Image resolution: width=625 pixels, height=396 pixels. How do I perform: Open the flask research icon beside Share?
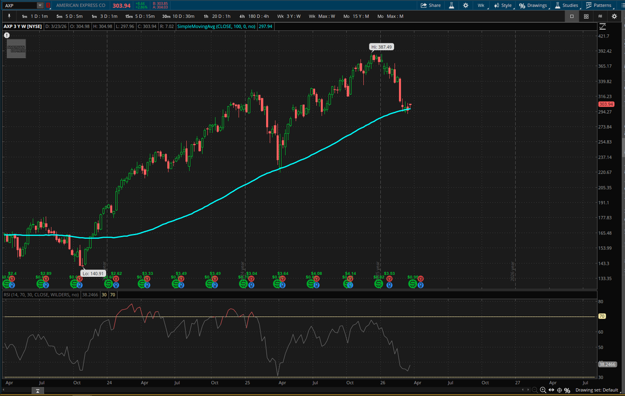pos(452,5)
